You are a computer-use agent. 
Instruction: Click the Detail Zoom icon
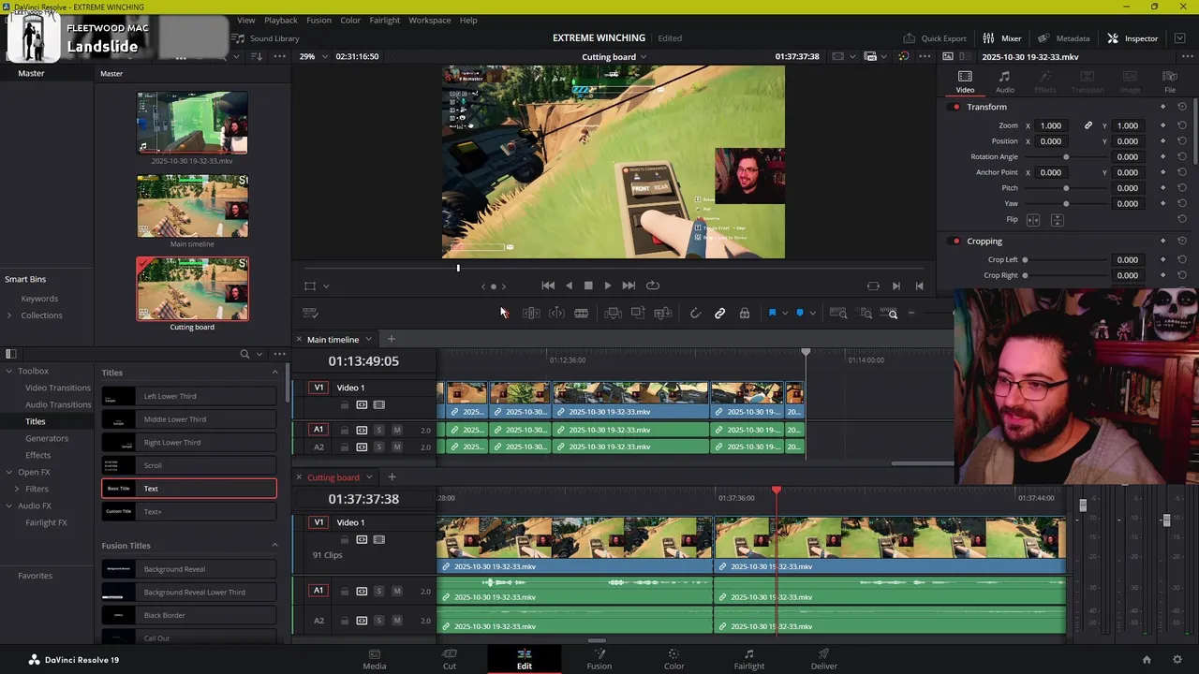866,314
